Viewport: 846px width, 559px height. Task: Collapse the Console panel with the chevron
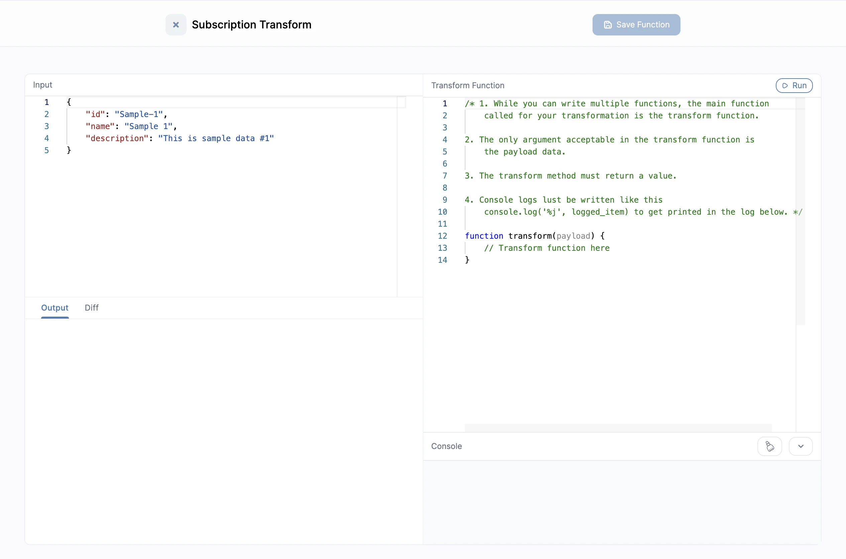tap(800, 446)
